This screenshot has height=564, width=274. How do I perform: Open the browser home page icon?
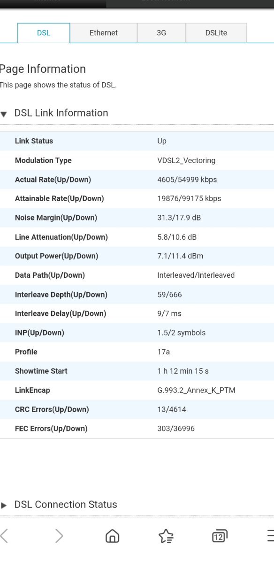click(x=112, y=535)
